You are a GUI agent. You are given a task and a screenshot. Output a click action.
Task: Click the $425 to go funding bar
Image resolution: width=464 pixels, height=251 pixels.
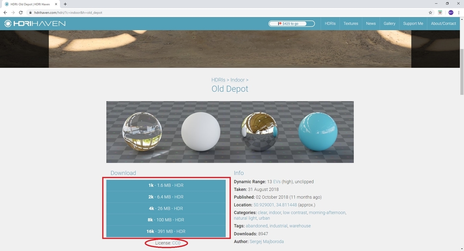292,24
